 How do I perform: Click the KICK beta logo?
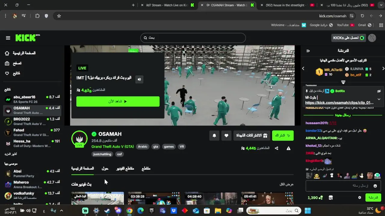27,38
